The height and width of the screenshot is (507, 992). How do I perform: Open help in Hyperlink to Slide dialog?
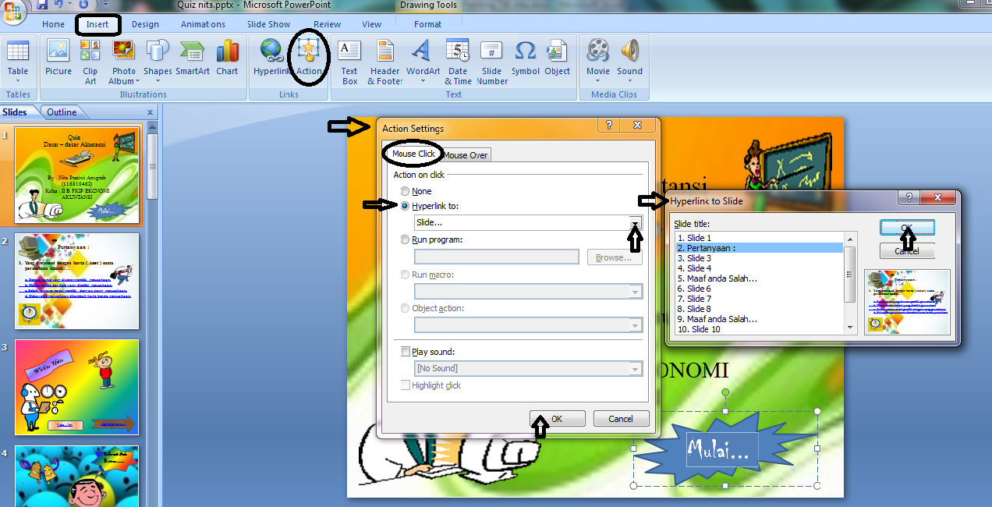909,198
